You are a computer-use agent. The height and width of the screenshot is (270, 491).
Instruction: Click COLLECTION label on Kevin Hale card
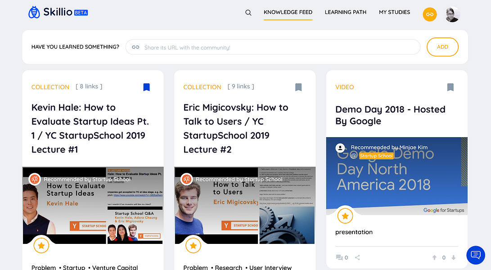click(x=50, y=87)
